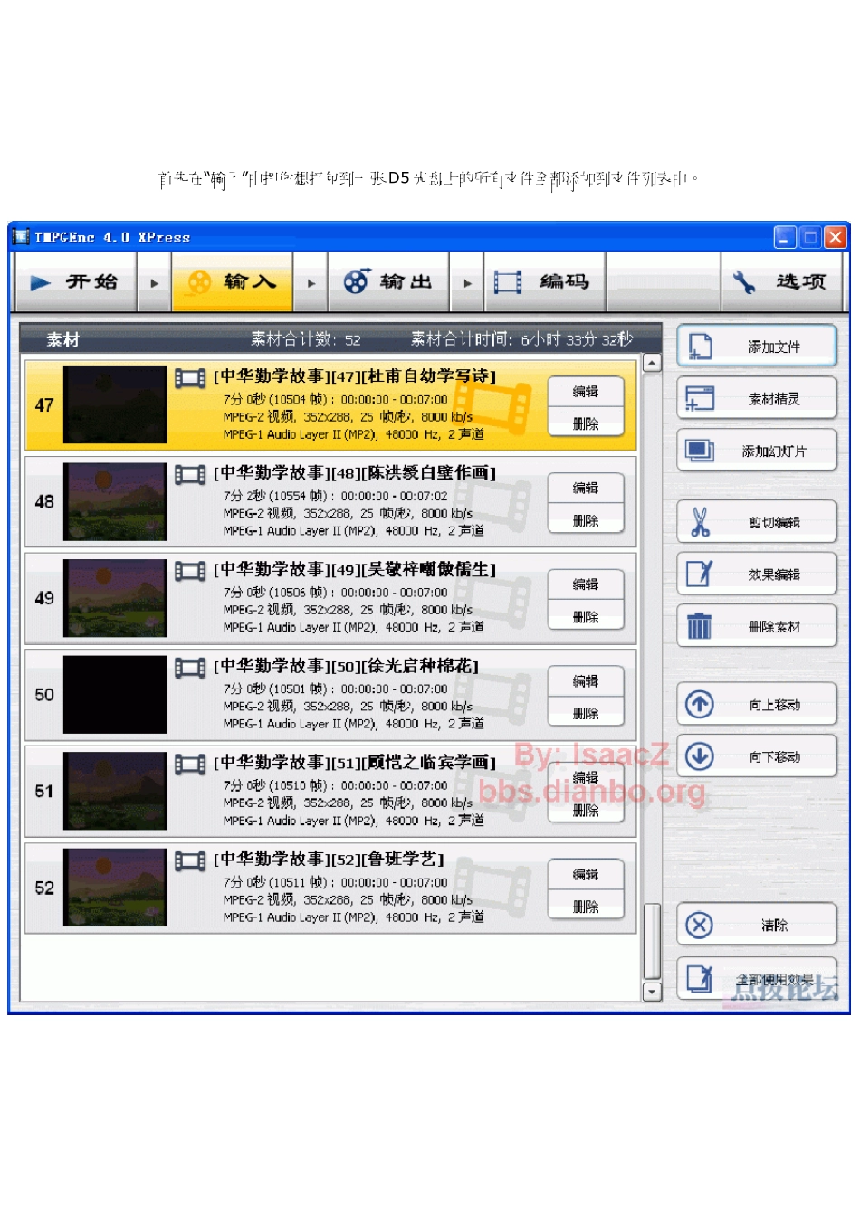
Task: Select title [47][杜甫自幼学写诗]
Action: [x=355, y=376]
